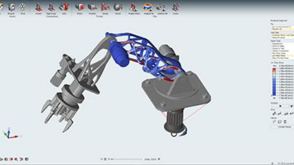This screenshot has height=165, width=294.
Task: Select Tension/Compression result type
Action: pos(283,51)
